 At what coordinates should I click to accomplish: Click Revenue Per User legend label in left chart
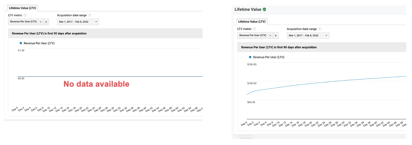coord(39,43)
